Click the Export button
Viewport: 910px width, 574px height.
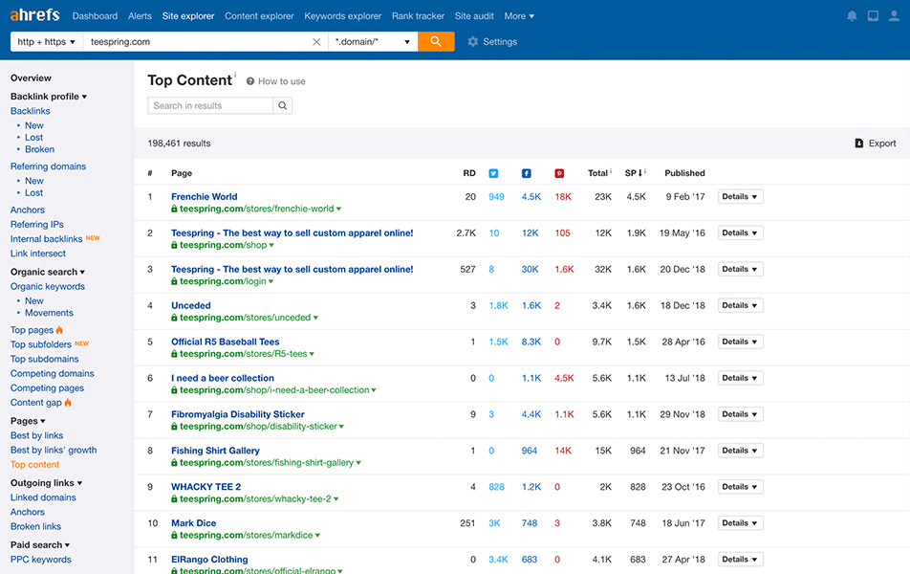tap(875, 143)
